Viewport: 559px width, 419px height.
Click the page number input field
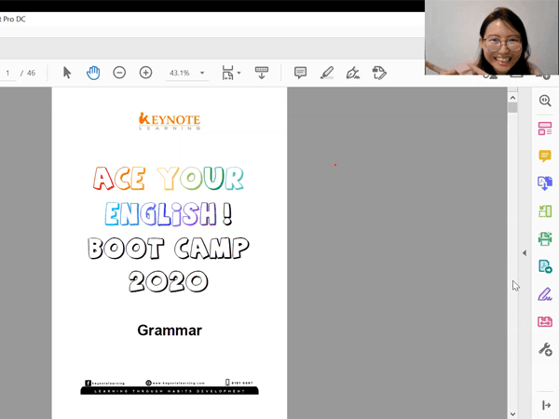(x=7, y=73)
